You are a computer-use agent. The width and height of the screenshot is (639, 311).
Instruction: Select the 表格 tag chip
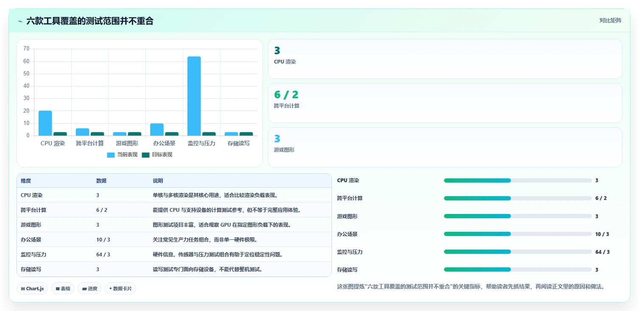63,289
